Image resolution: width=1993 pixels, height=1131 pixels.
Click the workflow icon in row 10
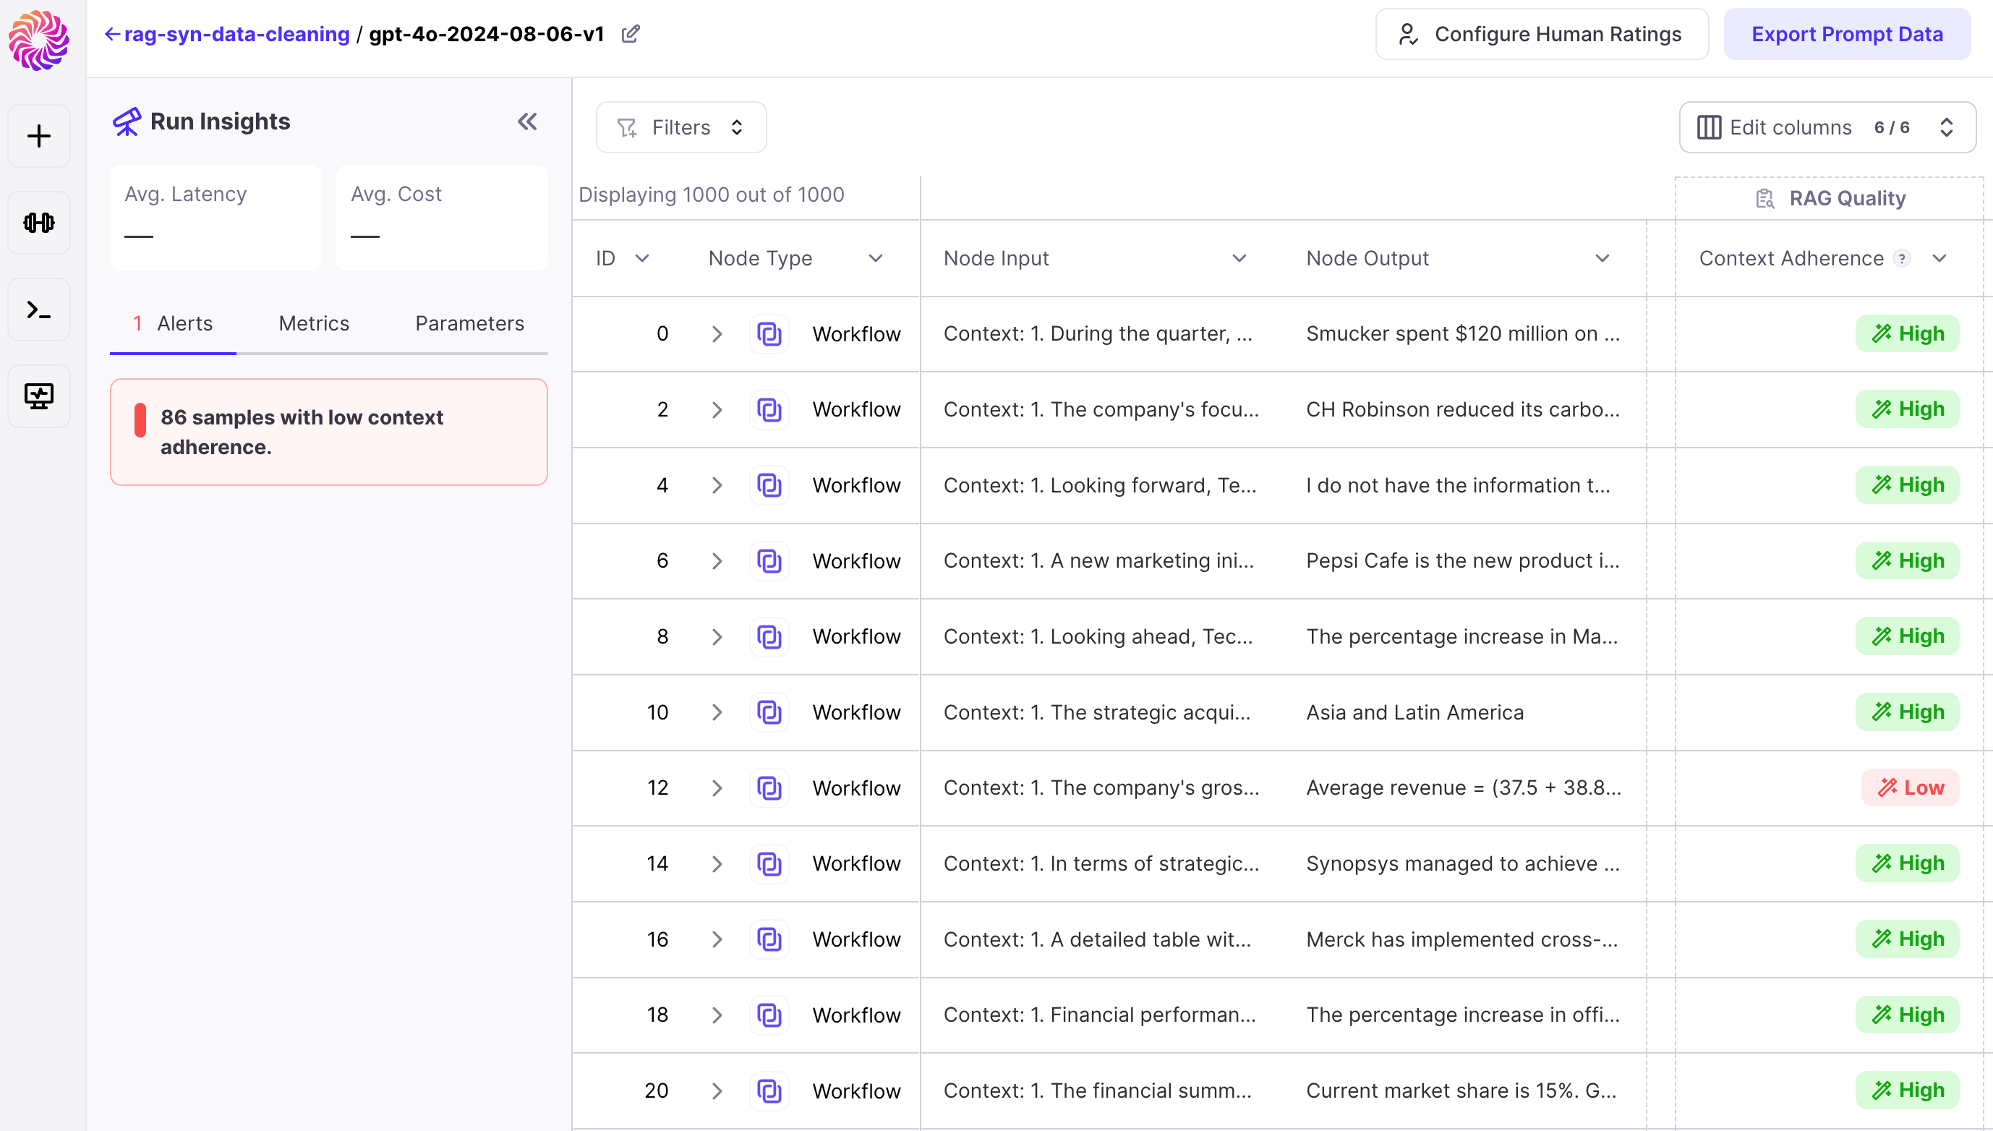769,712
